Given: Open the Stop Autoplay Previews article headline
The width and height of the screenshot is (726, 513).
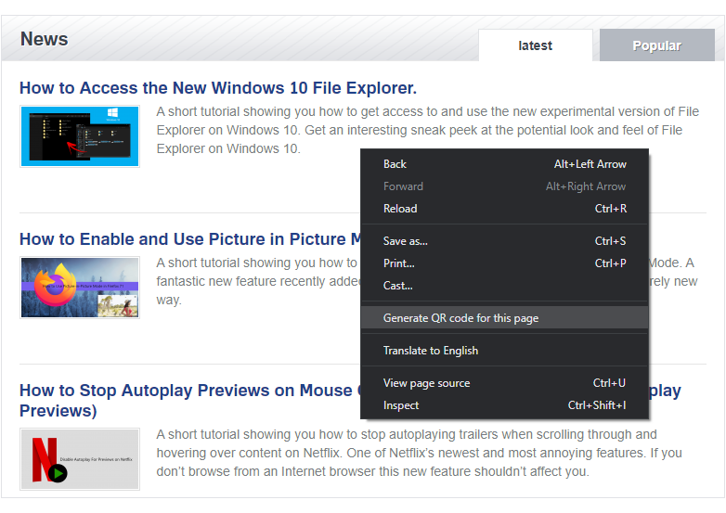Looking at the screenshot, I should tap(189, 400).
